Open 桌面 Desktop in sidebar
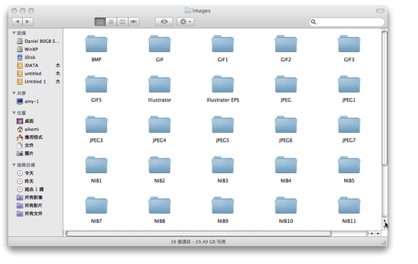Screen dimensions: 418x264 tap(25, 122)
